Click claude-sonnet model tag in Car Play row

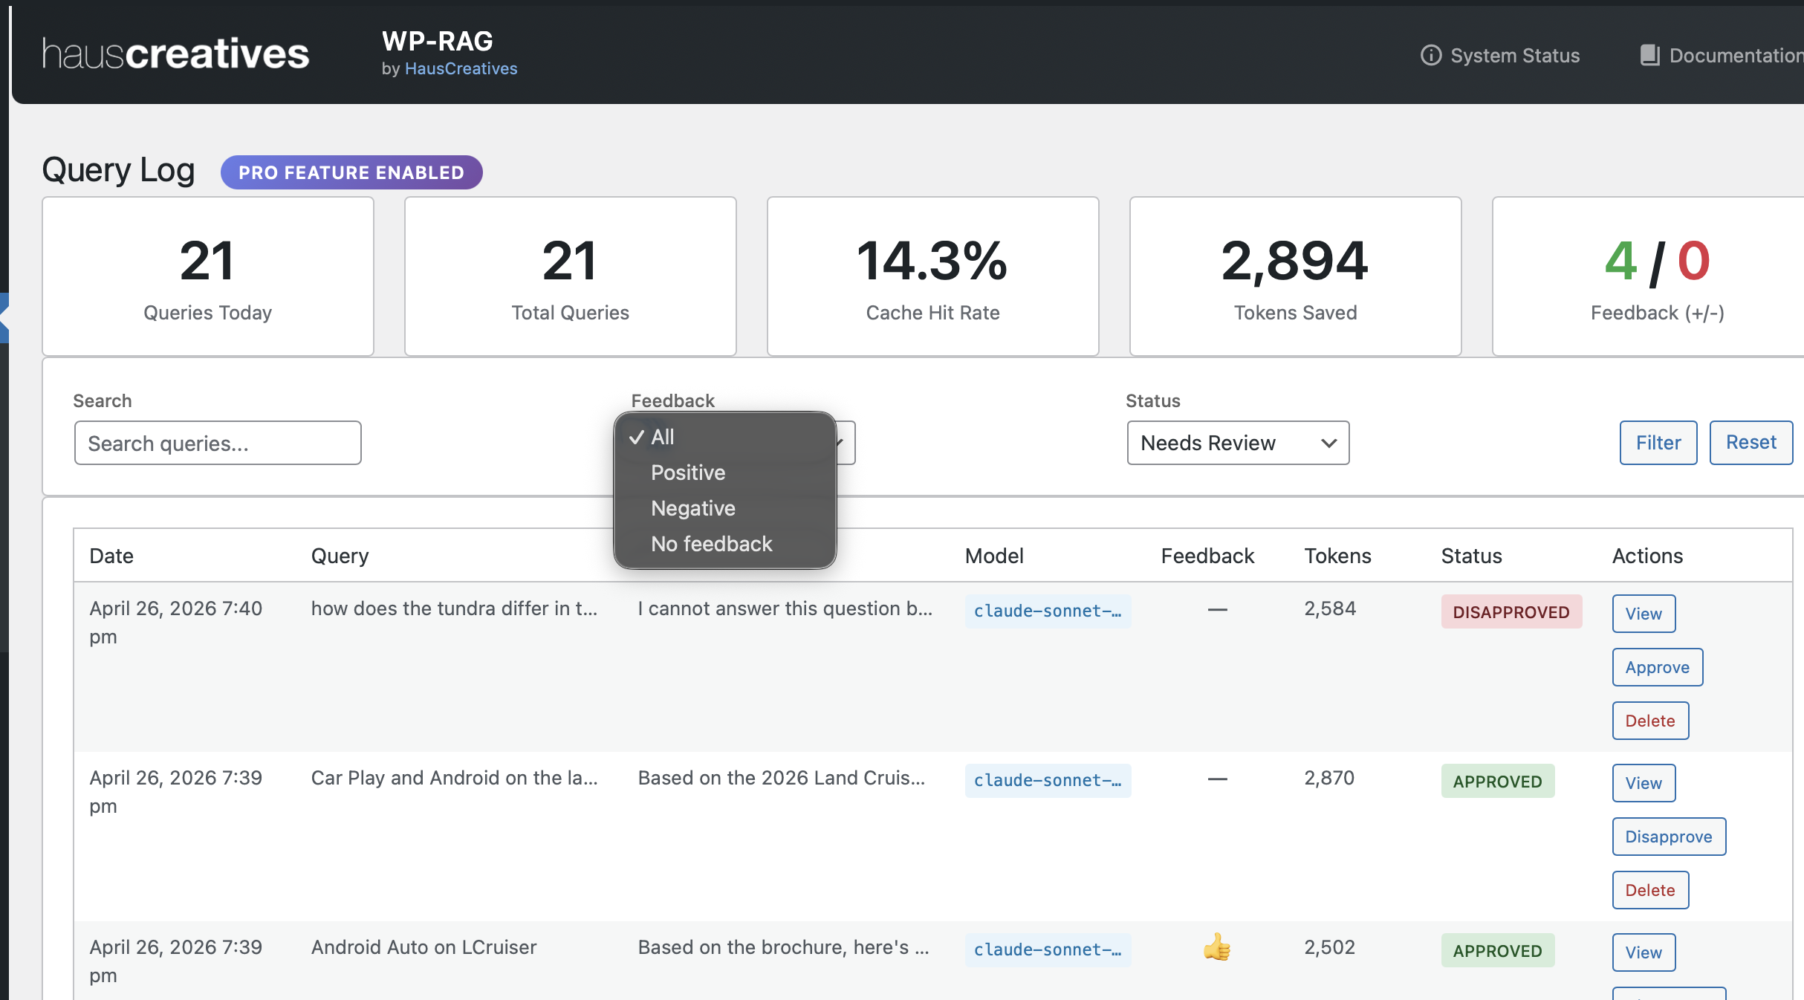pos(1048,781)
